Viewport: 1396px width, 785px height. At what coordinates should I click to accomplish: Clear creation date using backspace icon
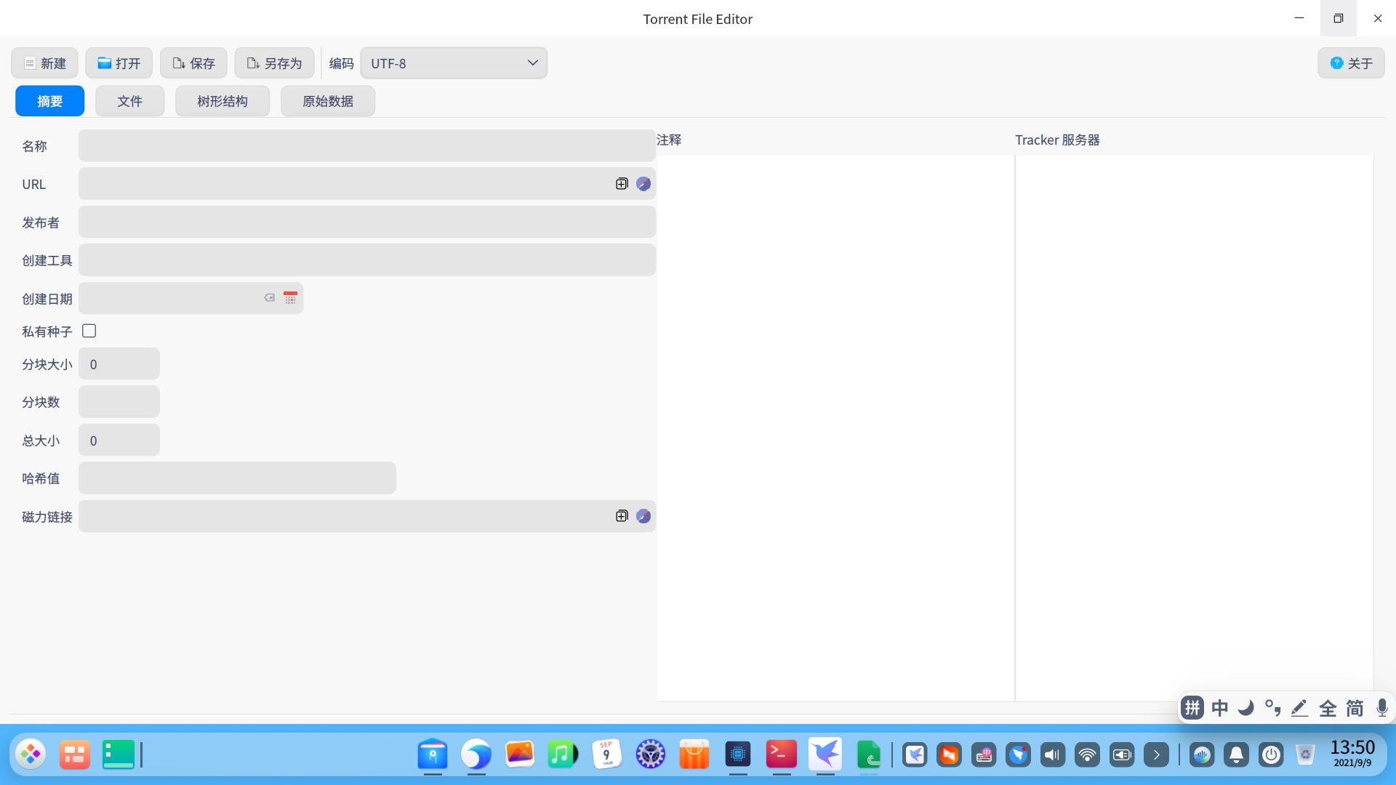click(269, 298)
